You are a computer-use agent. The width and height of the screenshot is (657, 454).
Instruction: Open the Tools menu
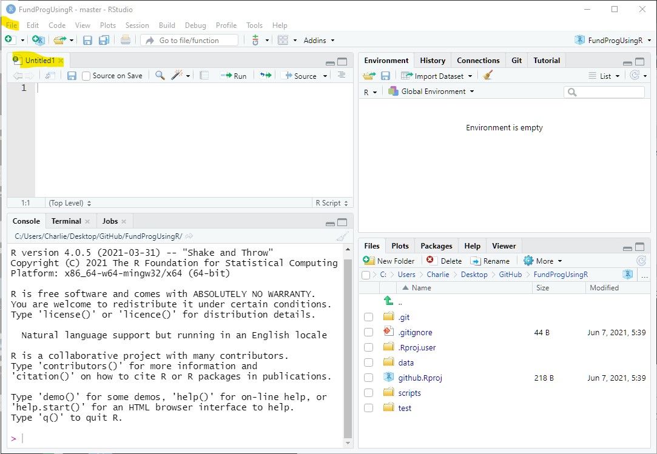click(x=254, y=25)
